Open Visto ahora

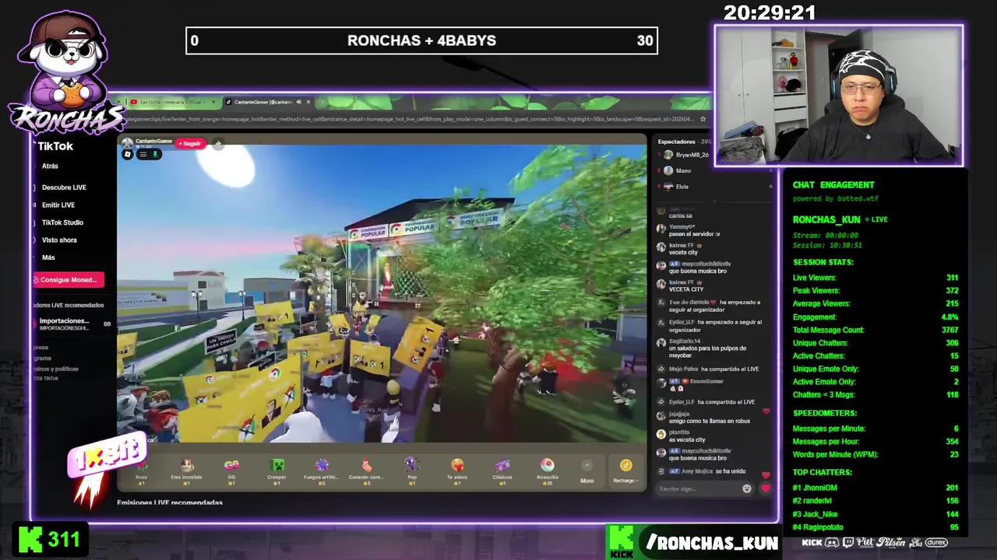click(x=59, y=240)
